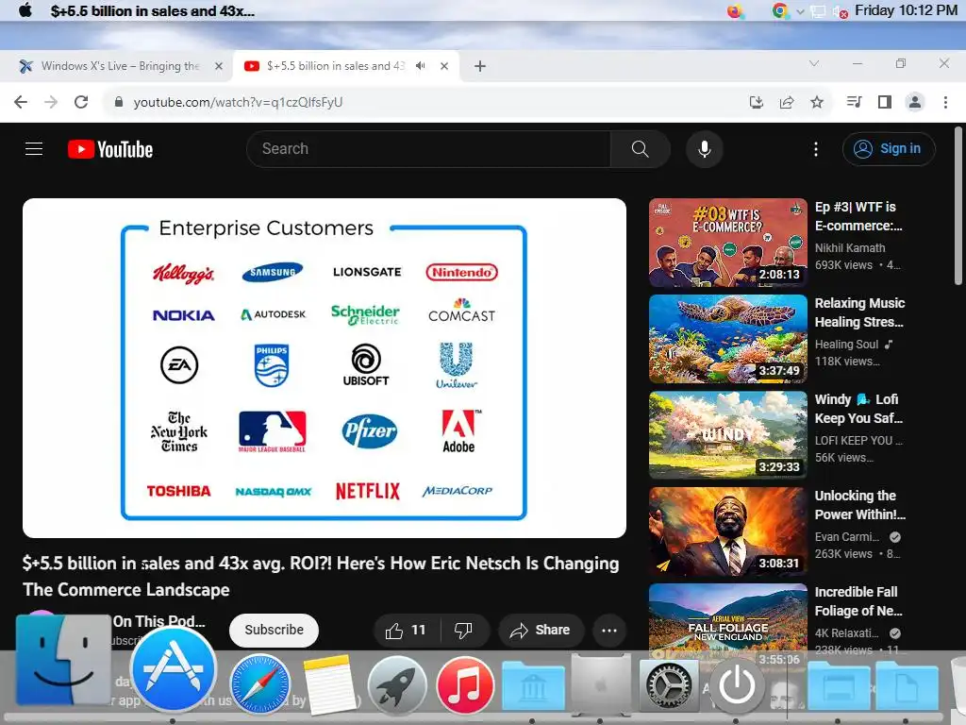The height and width of the screenshot is (725, 966).
Task: Launch Music app from the dock
Action: 465,684
